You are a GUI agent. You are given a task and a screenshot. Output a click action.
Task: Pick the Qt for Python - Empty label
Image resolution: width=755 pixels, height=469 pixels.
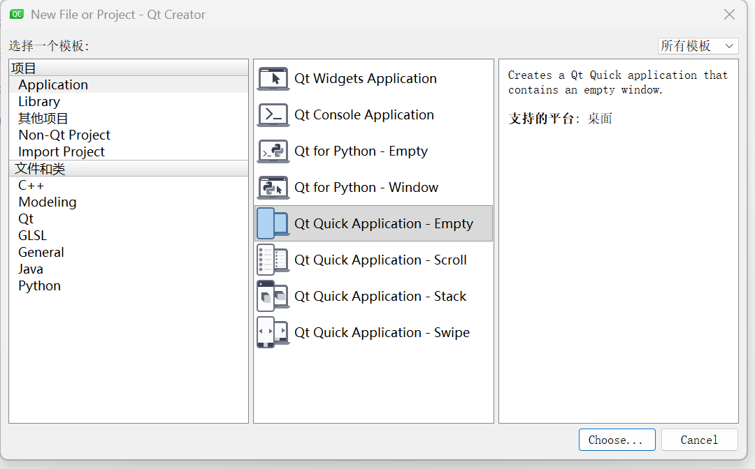[x=361, y=151]
